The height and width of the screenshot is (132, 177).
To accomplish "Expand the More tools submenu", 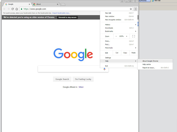I will [x=119, y=48].
